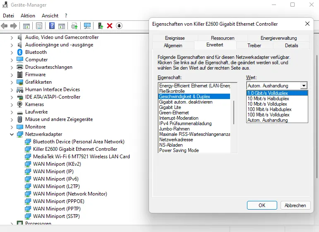Switch to the Allgemein tab
Image resolution: width=319 pixels, height=232 pixels.
coord(173,46)
